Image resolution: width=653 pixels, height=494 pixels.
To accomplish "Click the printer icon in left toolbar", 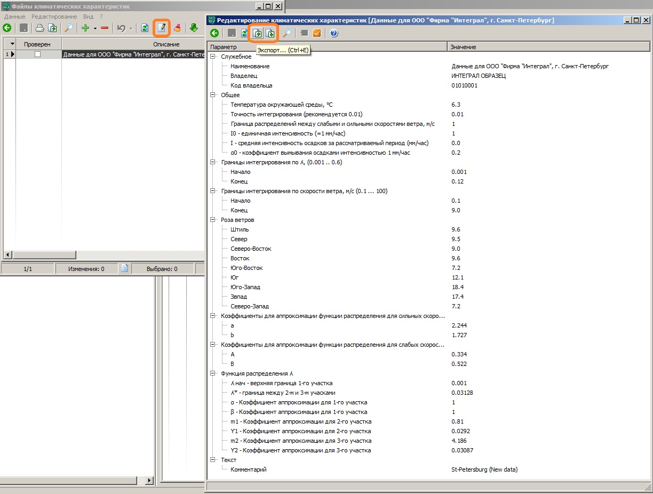I will pyautogui.click(x=39, y=28).
